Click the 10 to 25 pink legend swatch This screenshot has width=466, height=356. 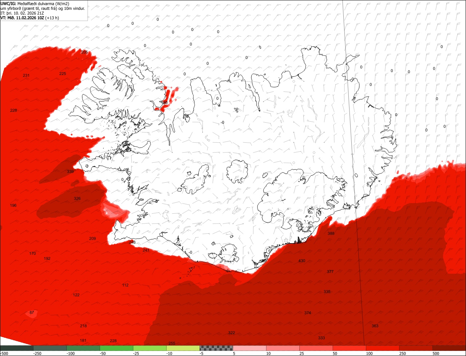283,348
